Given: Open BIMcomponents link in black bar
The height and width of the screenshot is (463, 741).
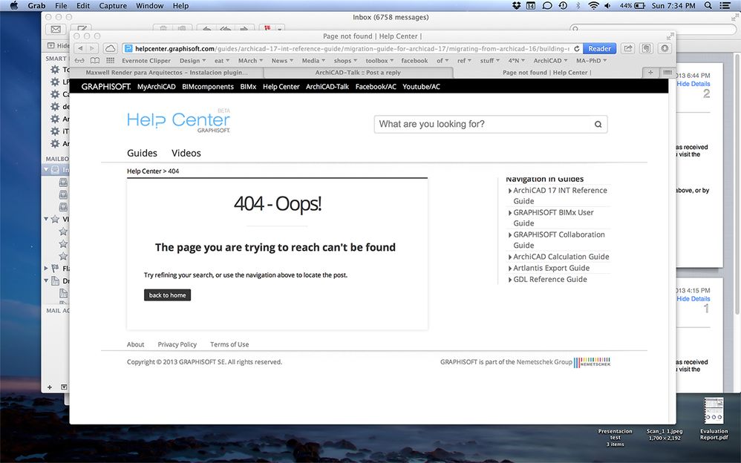Looking at the screenshot, I should click(x=208, y=87).
